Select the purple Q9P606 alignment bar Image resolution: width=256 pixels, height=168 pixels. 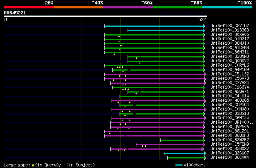tap(157, 127)
